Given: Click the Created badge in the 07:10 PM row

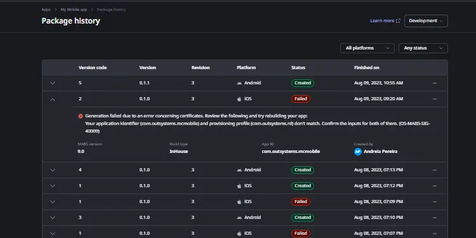Looking at the screenshot, I should (303, 217).
